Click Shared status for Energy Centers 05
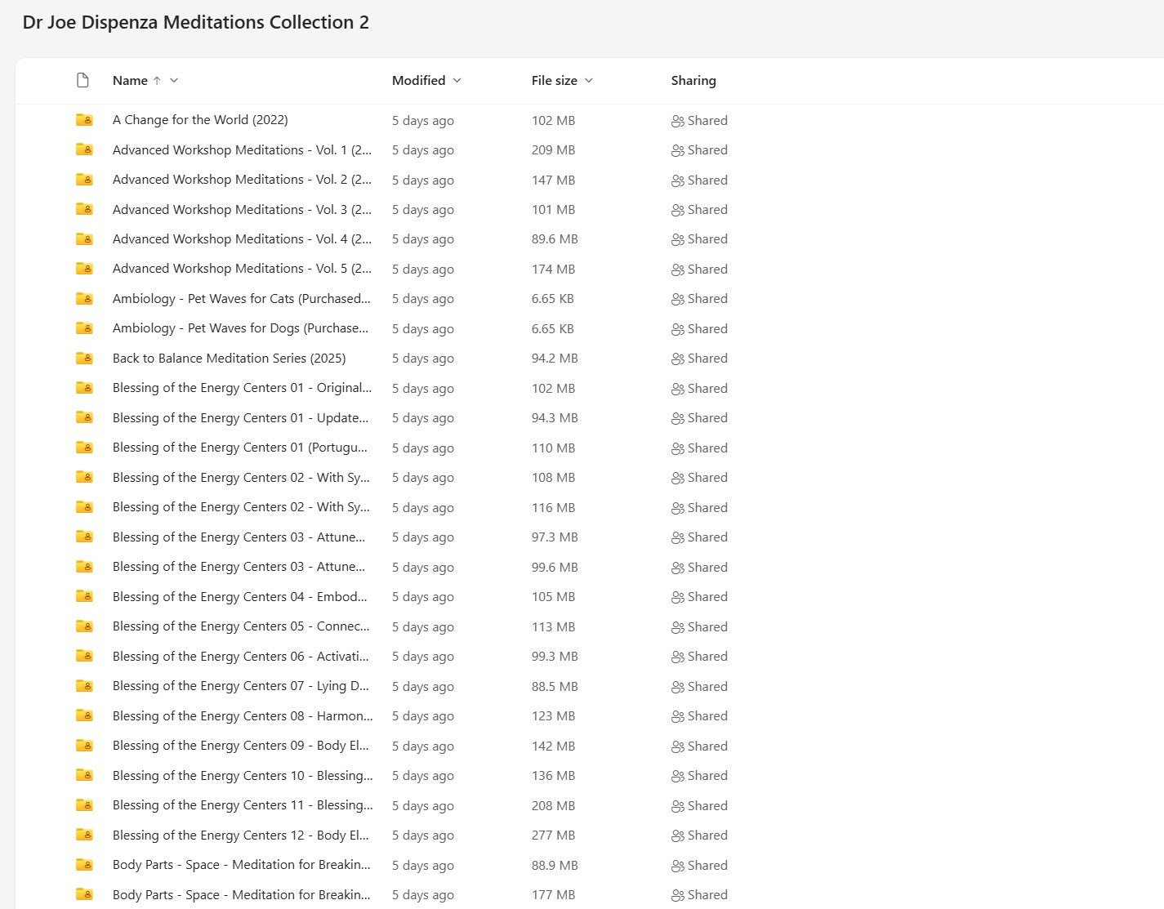This screenshot has height=909, width=1164. coord(699,626)
